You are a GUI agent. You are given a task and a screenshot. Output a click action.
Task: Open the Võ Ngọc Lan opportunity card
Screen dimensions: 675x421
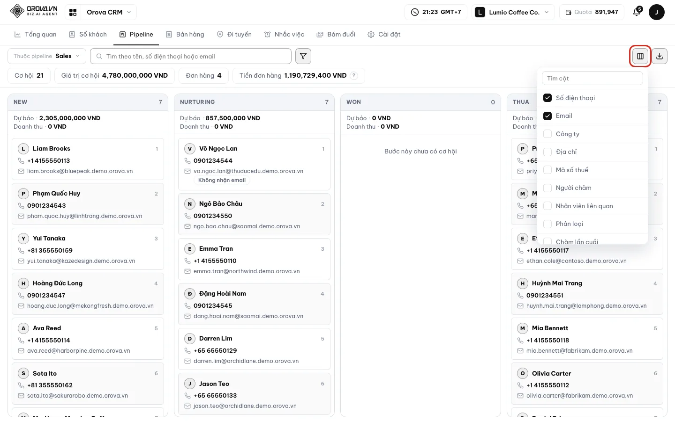point(255,164)
